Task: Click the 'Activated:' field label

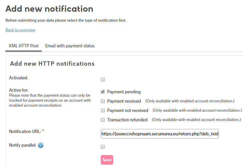Action: click(x=19, y=78)
